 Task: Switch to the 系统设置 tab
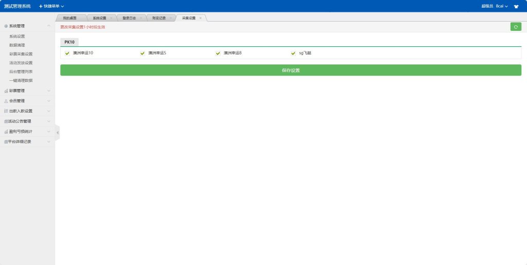pos(99,18)
